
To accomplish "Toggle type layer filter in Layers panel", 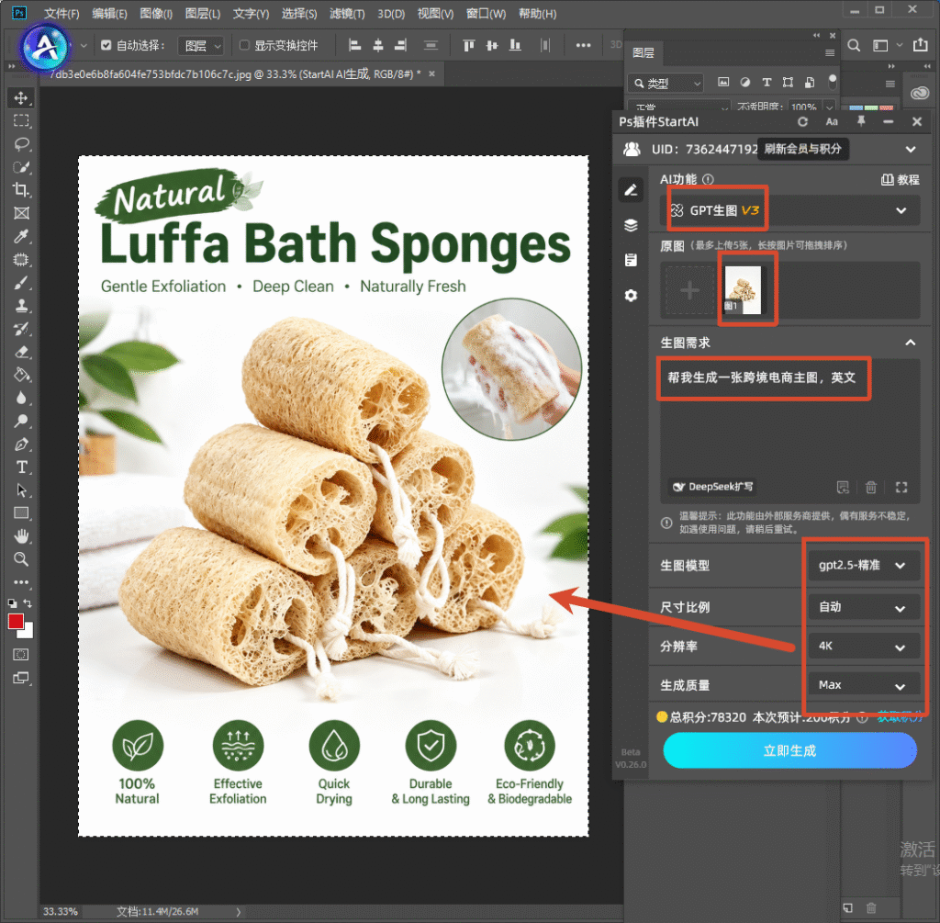I will 767,82.
